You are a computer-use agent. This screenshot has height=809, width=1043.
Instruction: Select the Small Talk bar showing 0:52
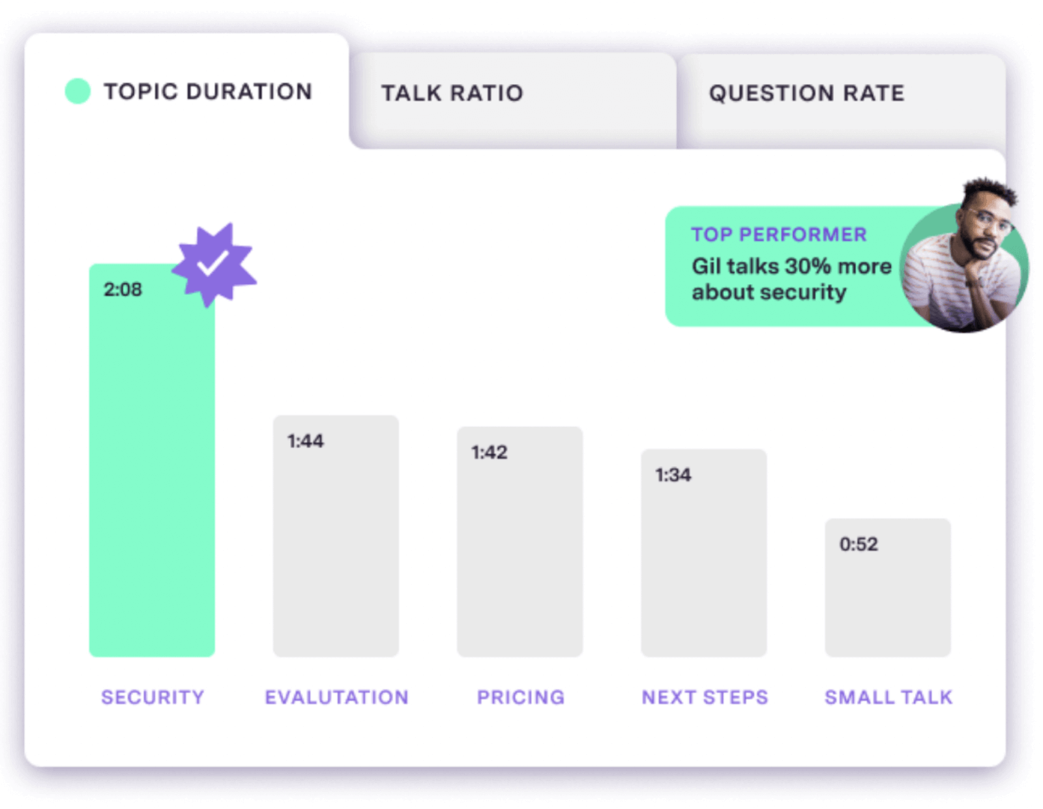click(x=888, y=587)
